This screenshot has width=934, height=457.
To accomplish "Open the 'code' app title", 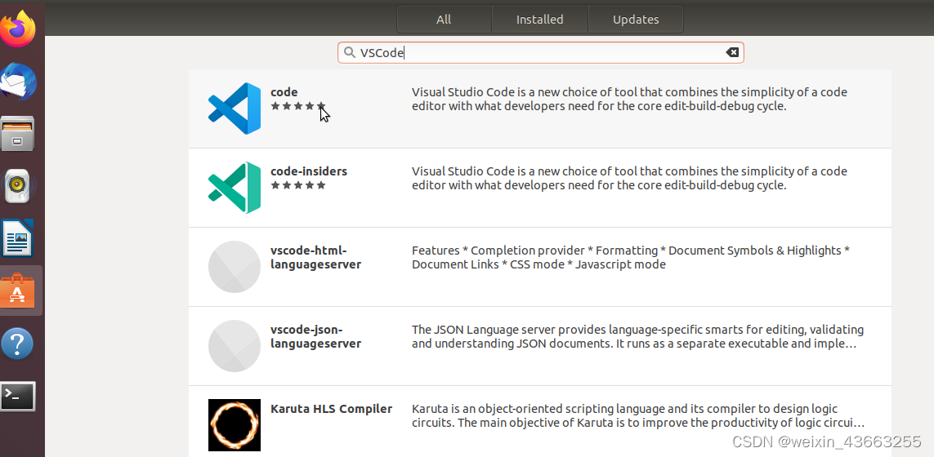I will click(x=284, y=92).
